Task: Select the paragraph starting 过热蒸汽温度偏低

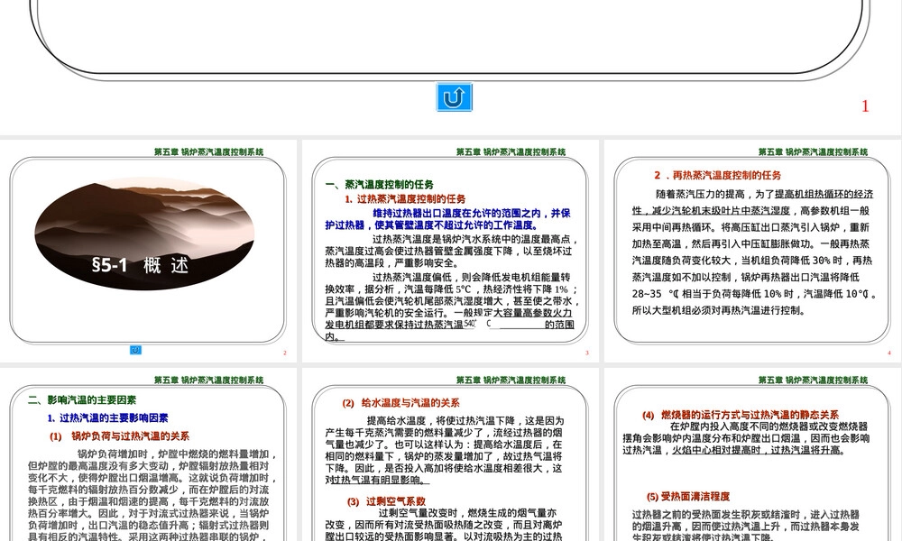Action: coord(452,307)
